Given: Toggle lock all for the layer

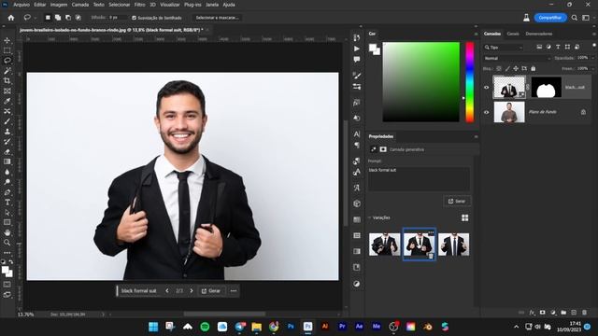Looking at the screenshot, I should (x=534, y=68).
